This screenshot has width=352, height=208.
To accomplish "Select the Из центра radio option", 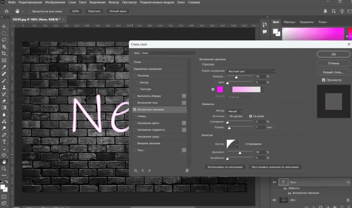I will tap(227, 116).
